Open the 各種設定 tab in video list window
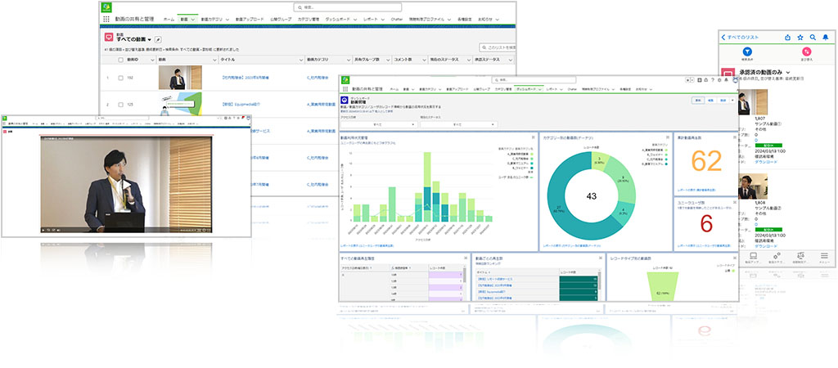Image resolution: width=838 pixels, height=368 pixels. pyautogui.click(x=466, y=20)
